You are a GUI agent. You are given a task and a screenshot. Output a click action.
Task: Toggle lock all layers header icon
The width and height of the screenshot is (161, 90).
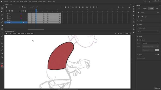[x=25, y=11]
